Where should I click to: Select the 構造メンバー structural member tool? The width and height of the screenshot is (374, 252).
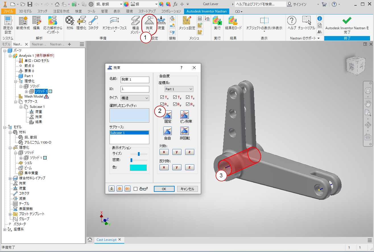136,25
